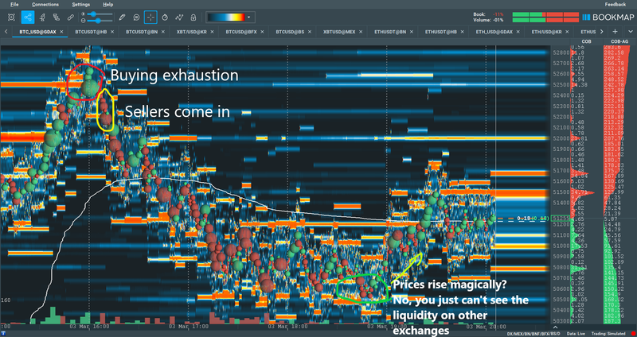Screen dimensions: 637x337
Task: Click the Feedback link
Action: (x=615, y=5)
